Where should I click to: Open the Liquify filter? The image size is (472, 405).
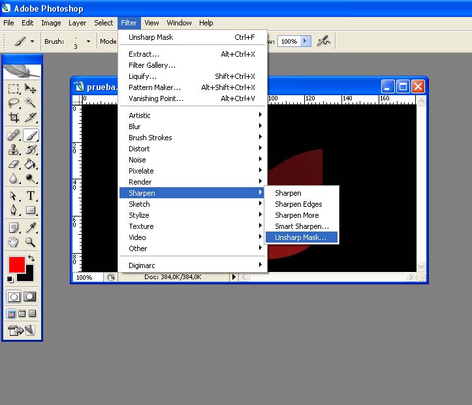(192, 76)
